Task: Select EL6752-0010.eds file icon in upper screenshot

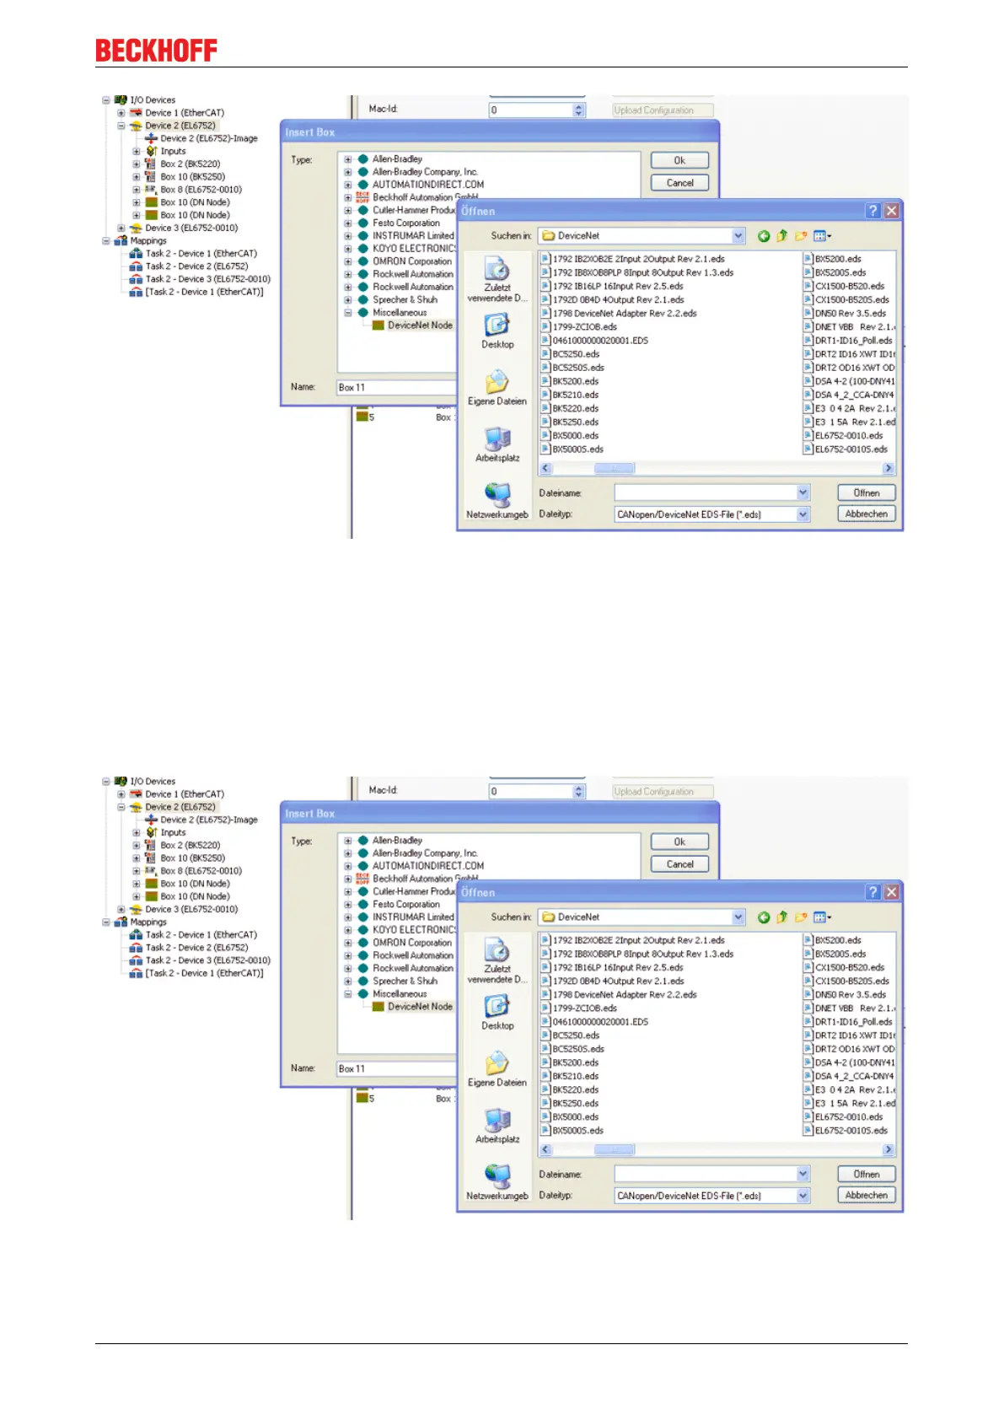Action: click(x=808, y=436)
